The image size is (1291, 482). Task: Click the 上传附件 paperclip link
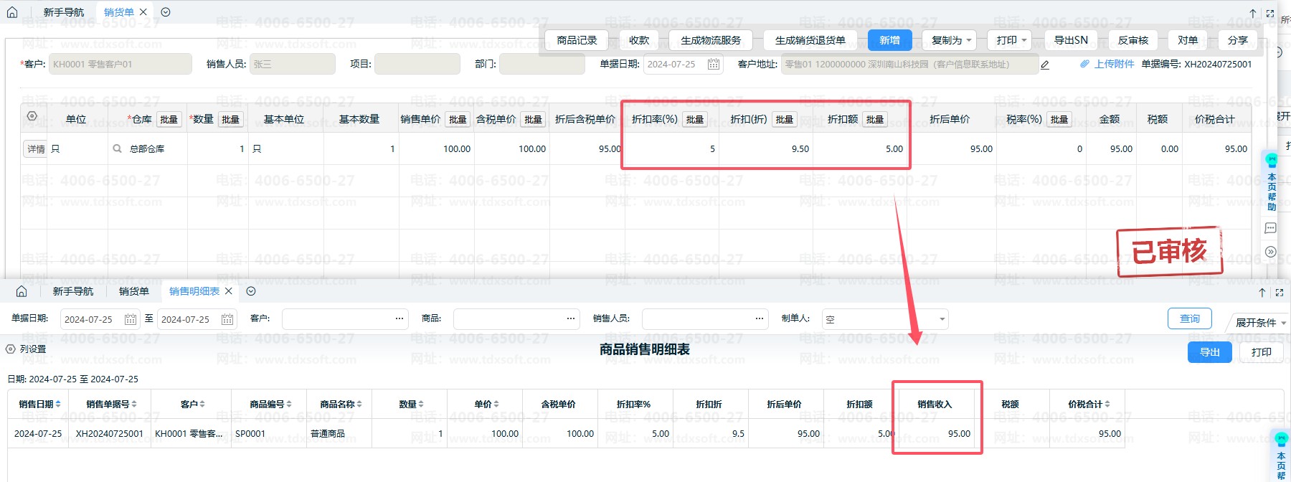pyautogui.click(x=1107, y=64)
